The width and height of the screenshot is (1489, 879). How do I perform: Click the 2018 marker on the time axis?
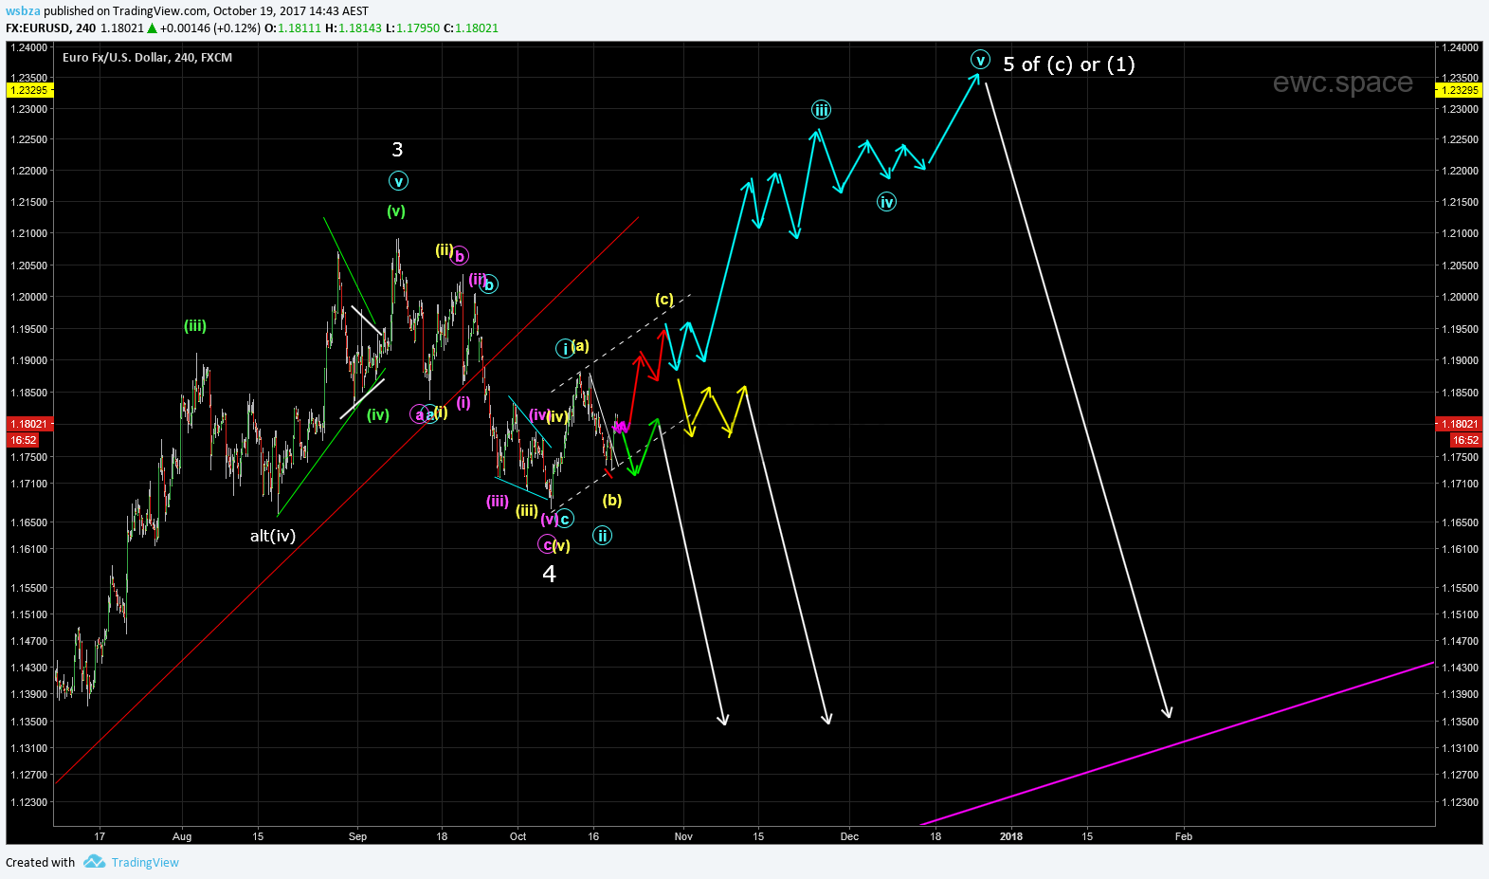(1011, 836)
